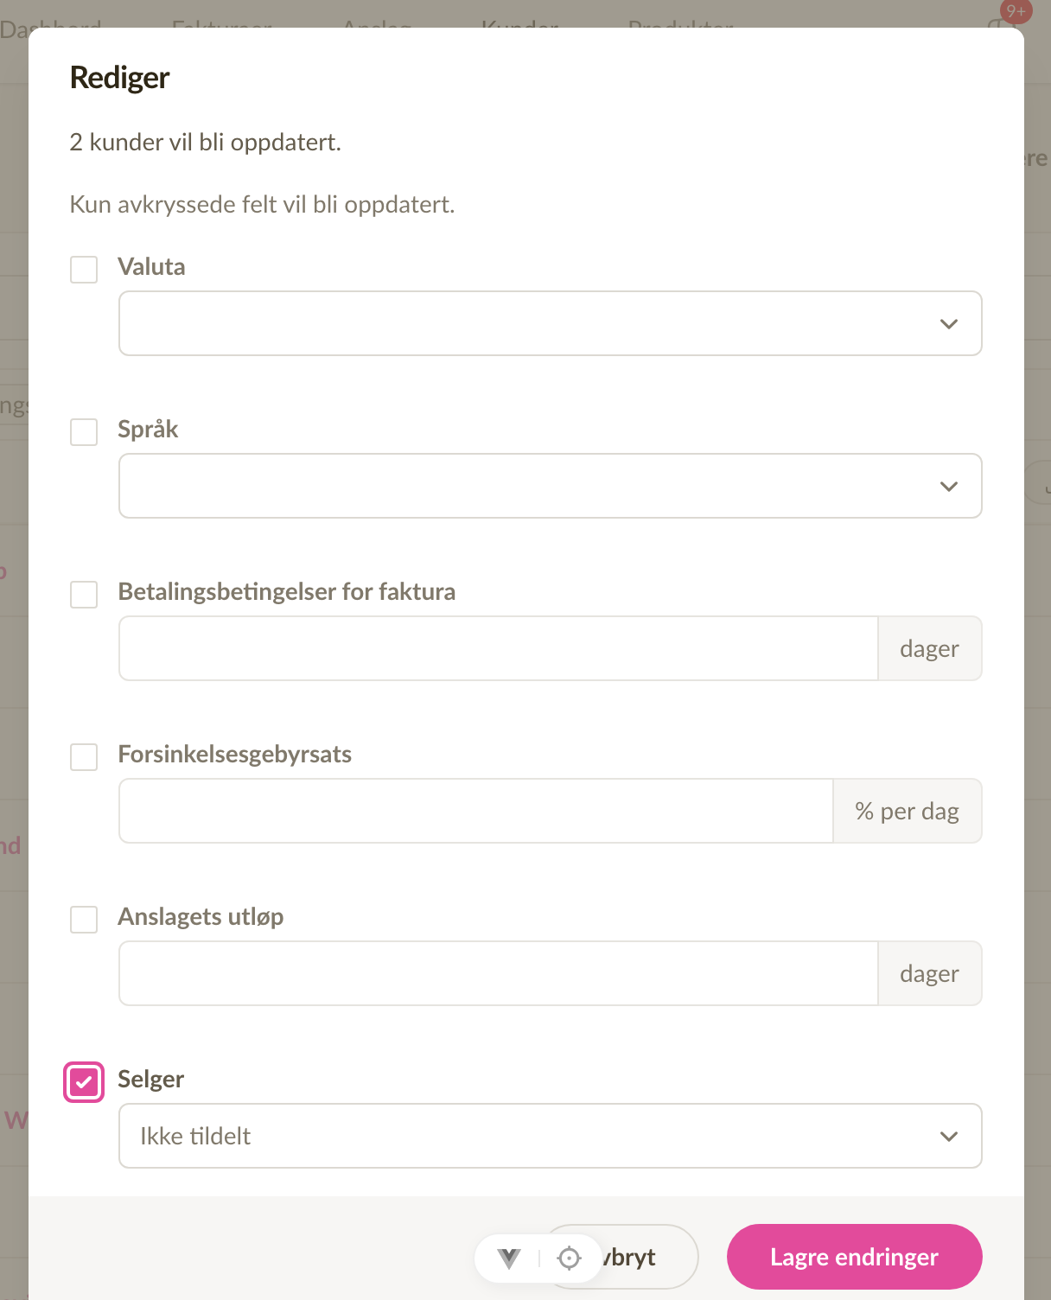Click the Lagre endringer button
The width and height of the screenshot is (1051, 1300).
854,1257
